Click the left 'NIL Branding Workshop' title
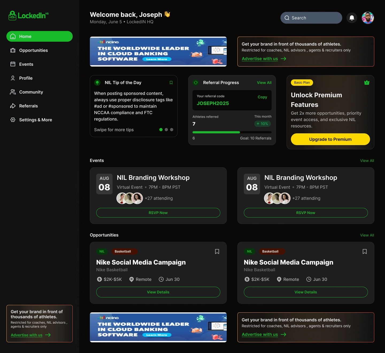Screen dimensions: 385x353 point(153,178)
